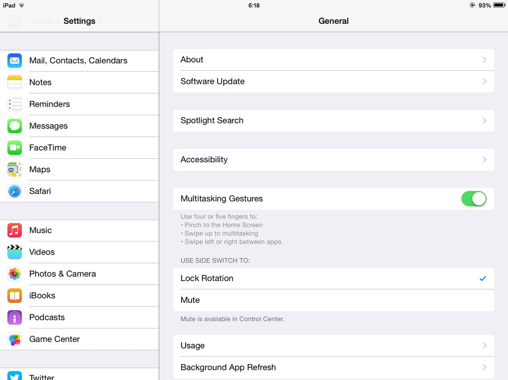Open Safari settings row
The image size is (508, 380).
coord(79,191)
